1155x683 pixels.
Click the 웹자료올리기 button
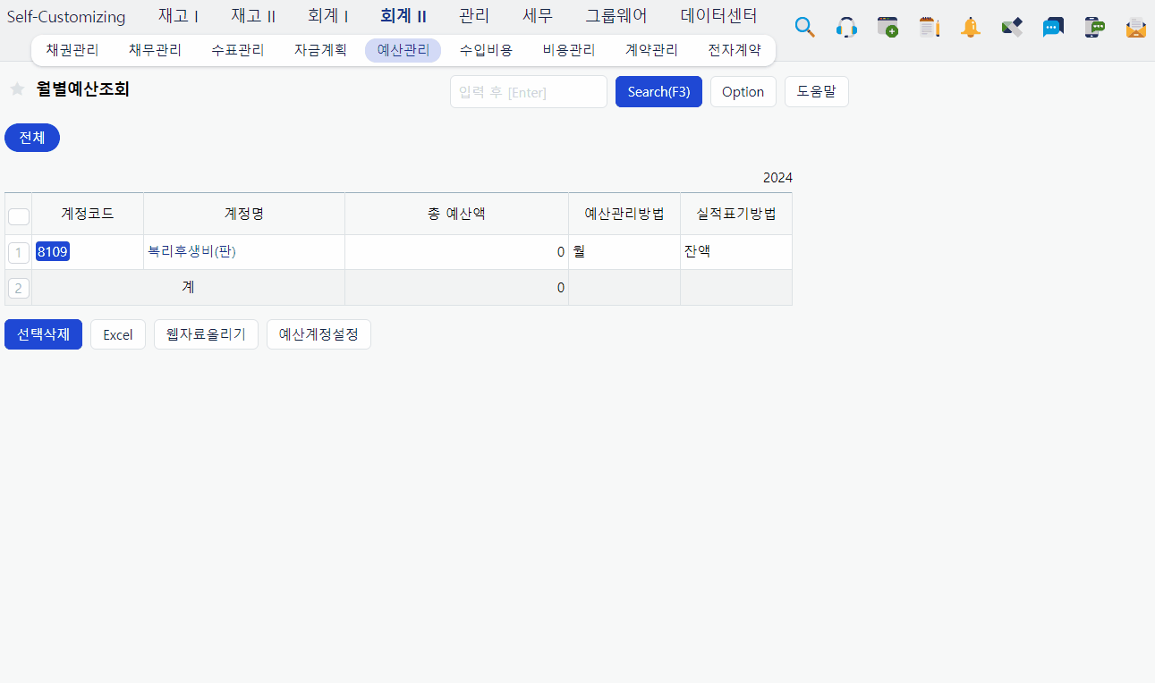tap(207, 334)
